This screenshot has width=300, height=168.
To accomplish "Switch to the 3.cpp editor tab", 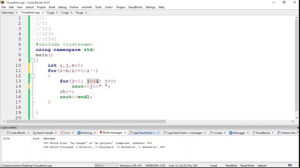I will coord(65,13).
